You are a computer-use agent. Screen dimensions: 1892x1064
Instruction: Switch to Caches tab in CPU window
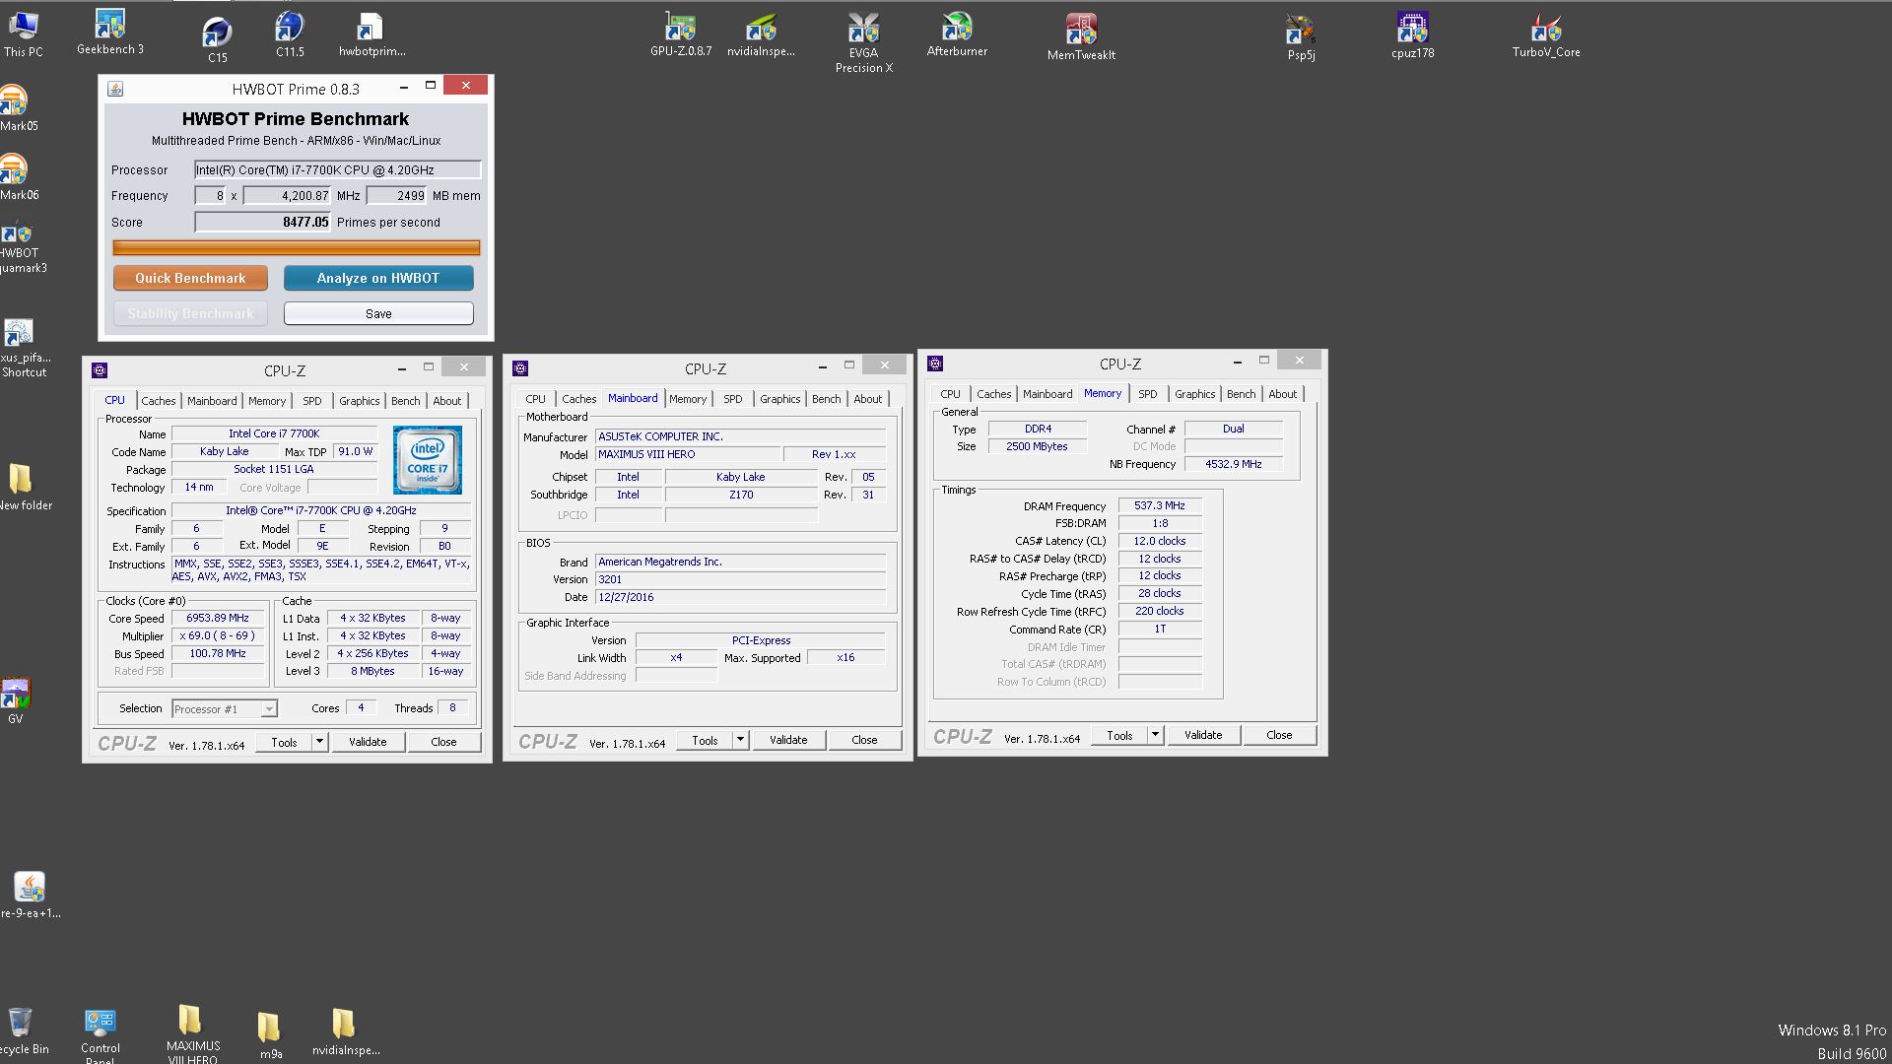pos(158,401)
